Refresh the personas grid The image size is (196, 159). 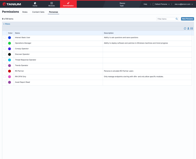pos(185,28)
